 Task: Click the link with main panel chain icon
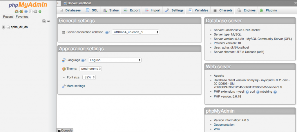(x=48, y=21)
